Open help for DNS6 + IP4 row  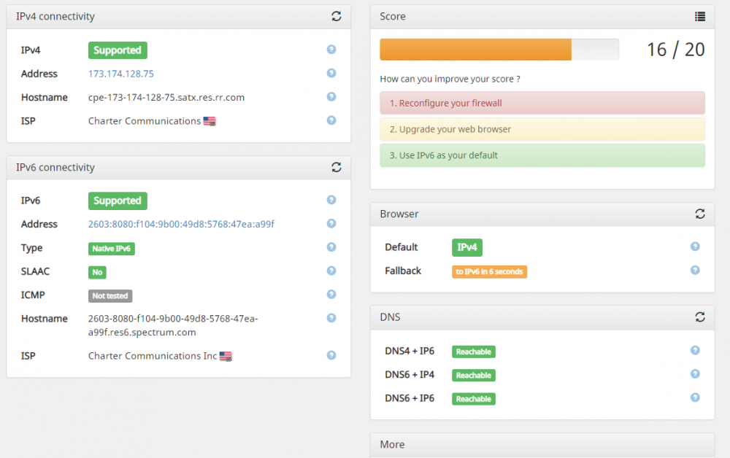pyautogui.click(x=695, y=374)
